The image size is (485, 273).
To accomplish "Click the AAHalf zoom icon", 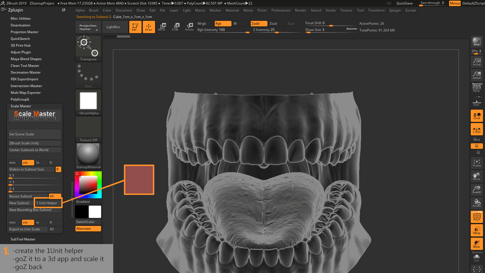I will pyautogui.click(x=477, y=75).
